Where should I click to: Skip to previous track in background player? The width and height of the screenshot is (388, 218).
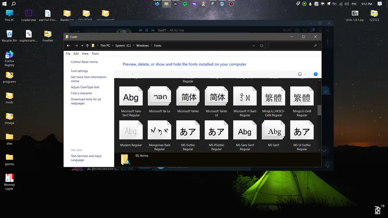pyautogui.click(x=140, y=30)
